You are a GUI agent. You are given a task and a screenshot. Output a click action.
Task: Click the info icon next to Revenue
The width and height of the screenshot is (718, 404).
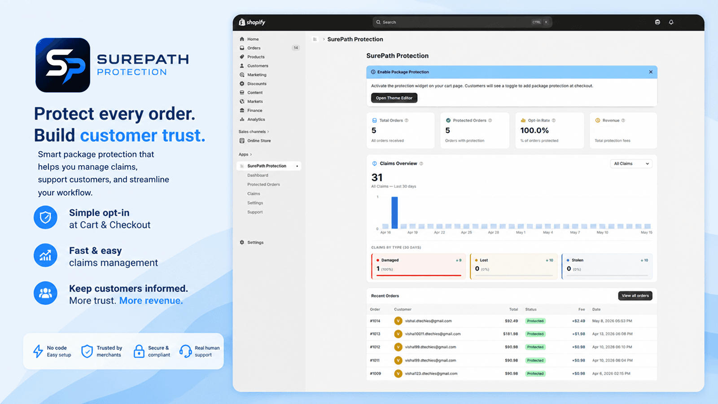coord(623,120)
